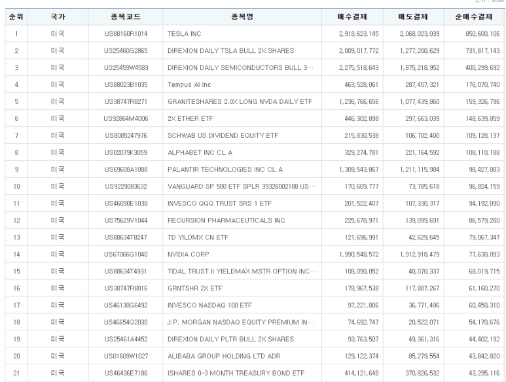Click Recursion net buy value 86,579,280
This screenshot has width=506, height=382.
[x=484, y=220]
